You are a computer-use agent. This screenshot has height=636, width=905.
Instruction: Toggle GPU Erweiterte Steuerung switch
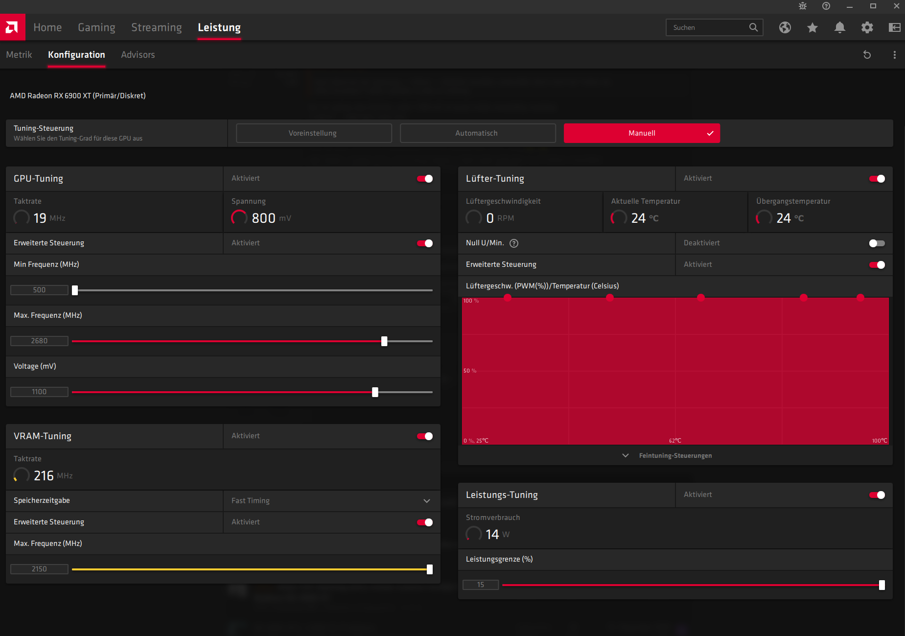pos(425,243)
